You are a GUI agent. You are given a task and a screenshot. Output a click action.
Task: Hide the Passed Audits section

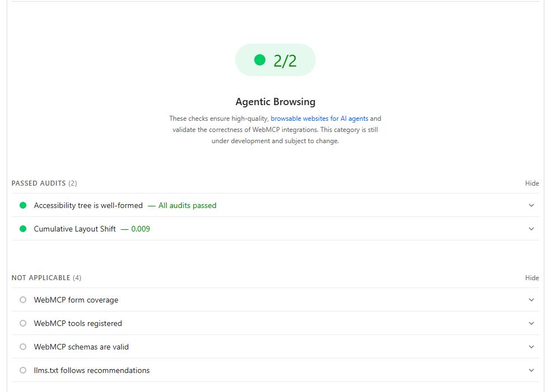[x=532, y=183]
